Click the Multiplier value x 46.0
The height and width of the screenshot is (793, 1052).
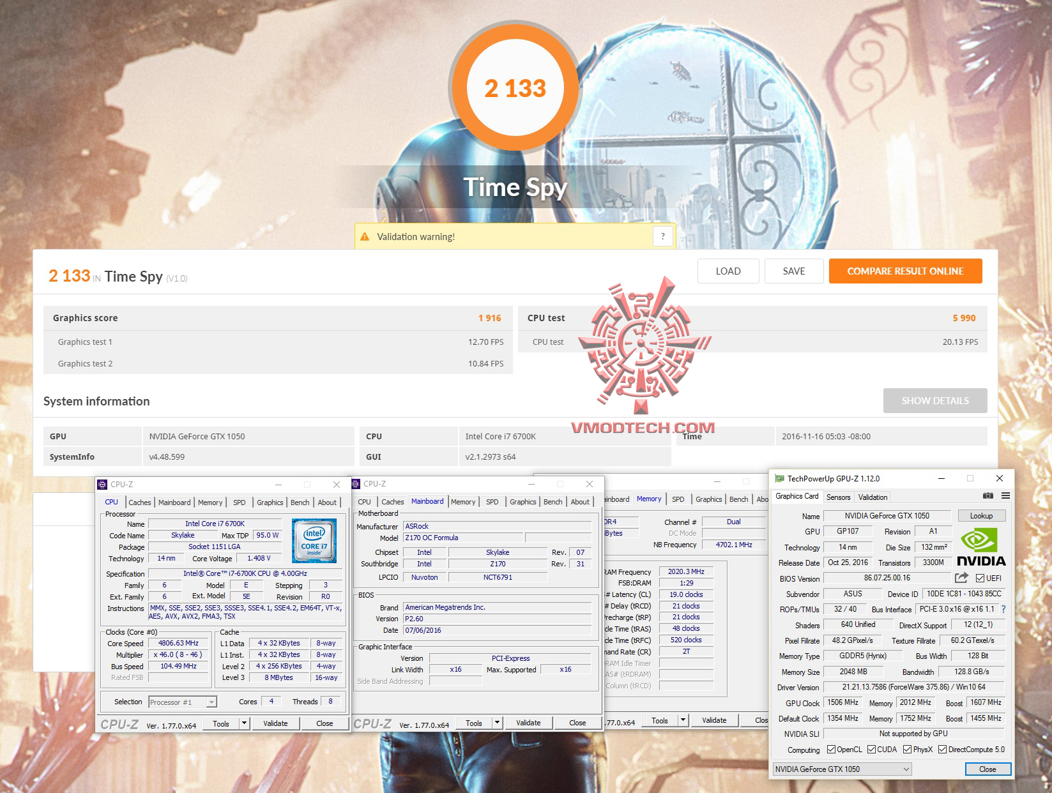tap(178, 655)
